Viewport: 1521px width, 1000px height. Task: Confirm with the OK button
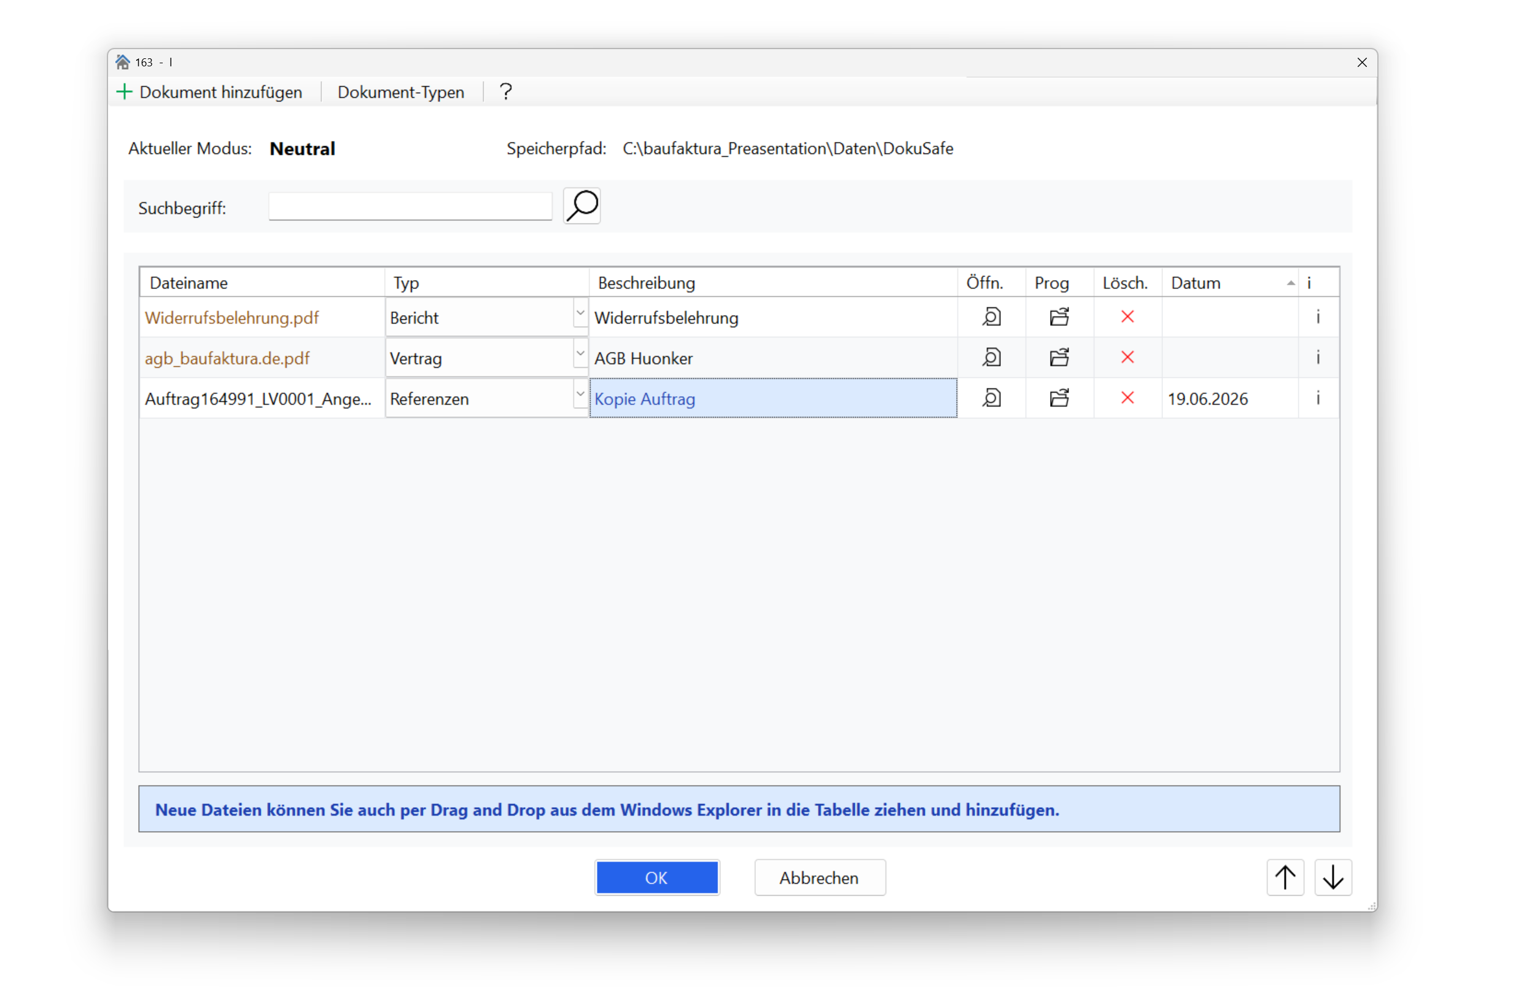tap(656, 877)
